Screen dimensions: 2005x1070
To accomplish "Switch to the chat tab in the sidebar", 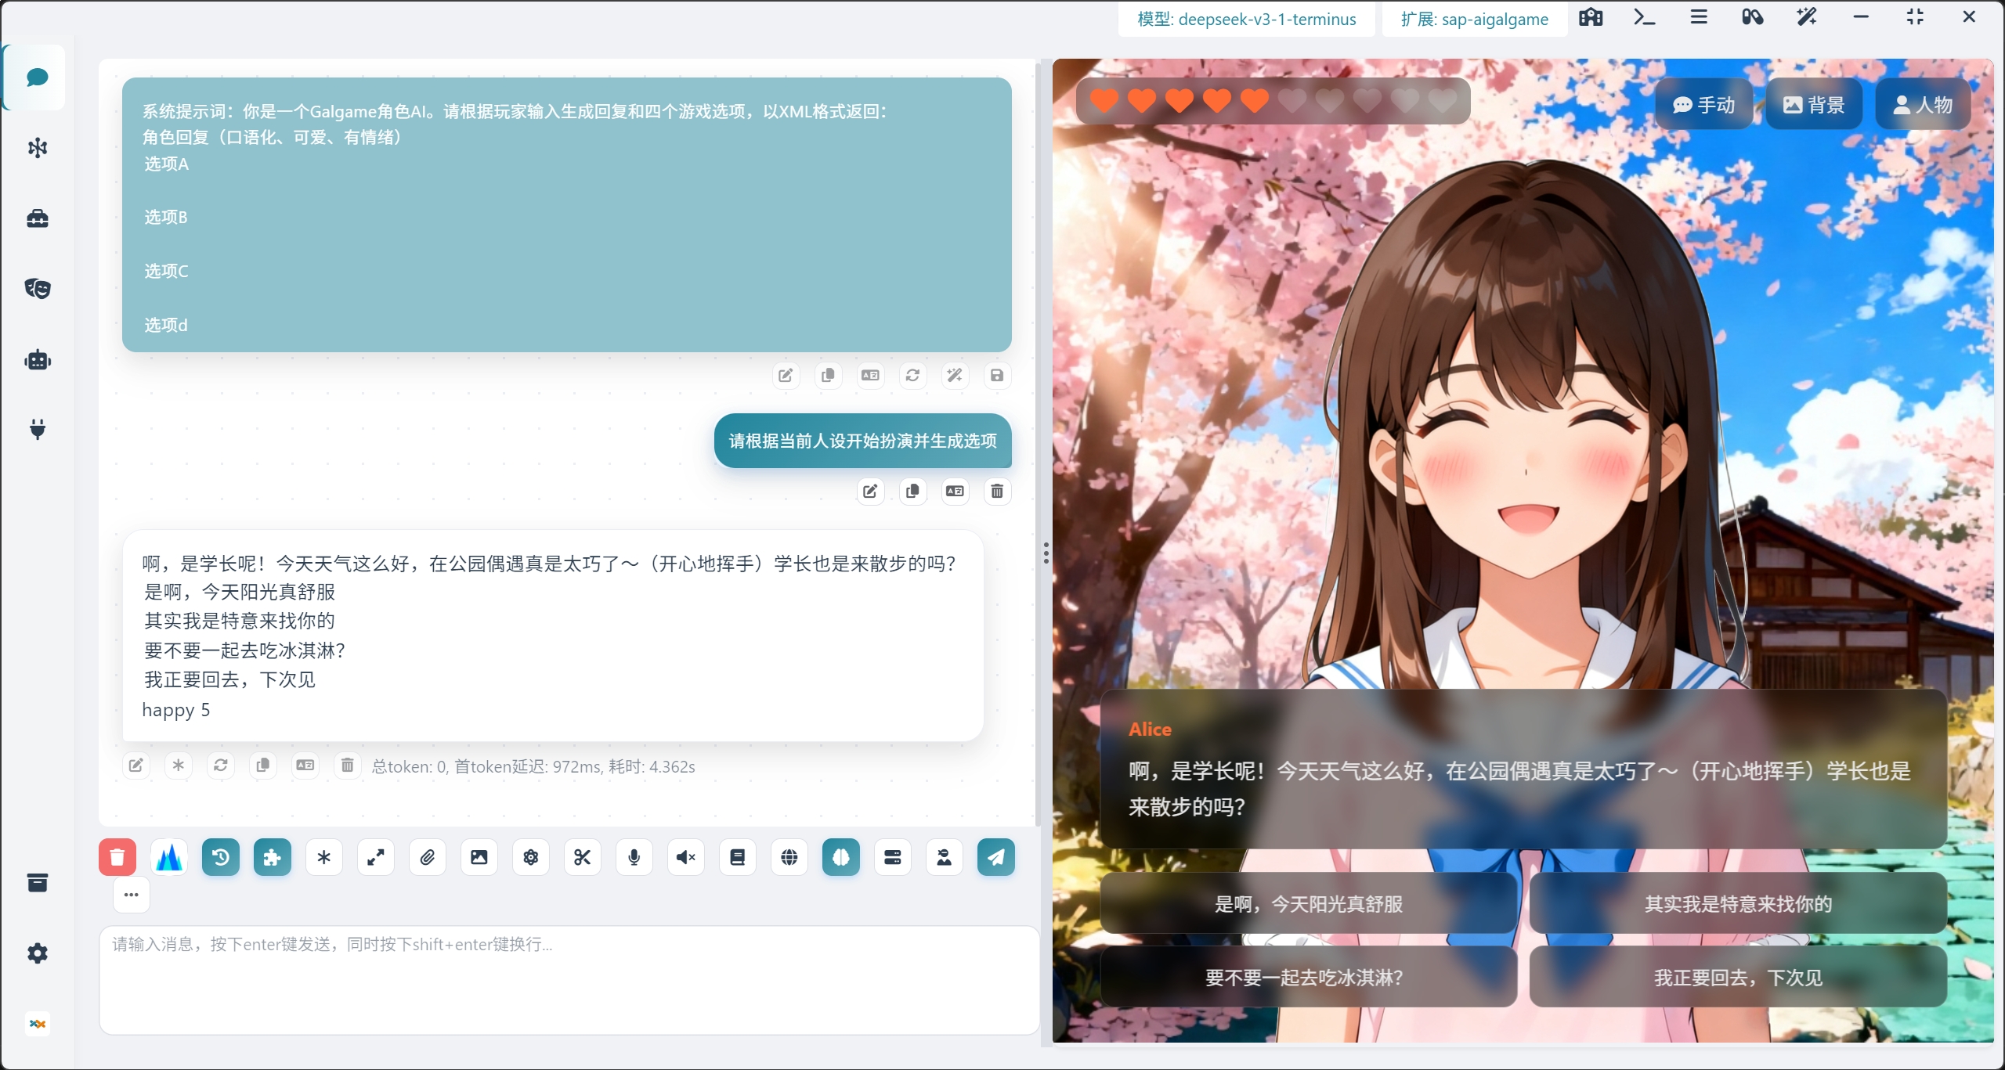I will click(36, 77).
